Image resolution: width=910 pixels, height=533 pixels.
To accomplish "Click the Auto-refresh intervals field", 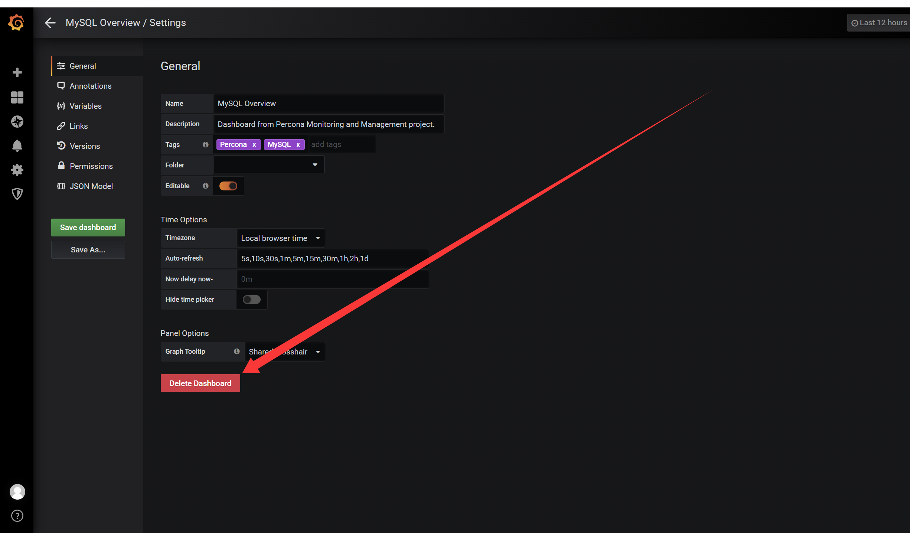I will pyautogui.click(x=333, y=258).
